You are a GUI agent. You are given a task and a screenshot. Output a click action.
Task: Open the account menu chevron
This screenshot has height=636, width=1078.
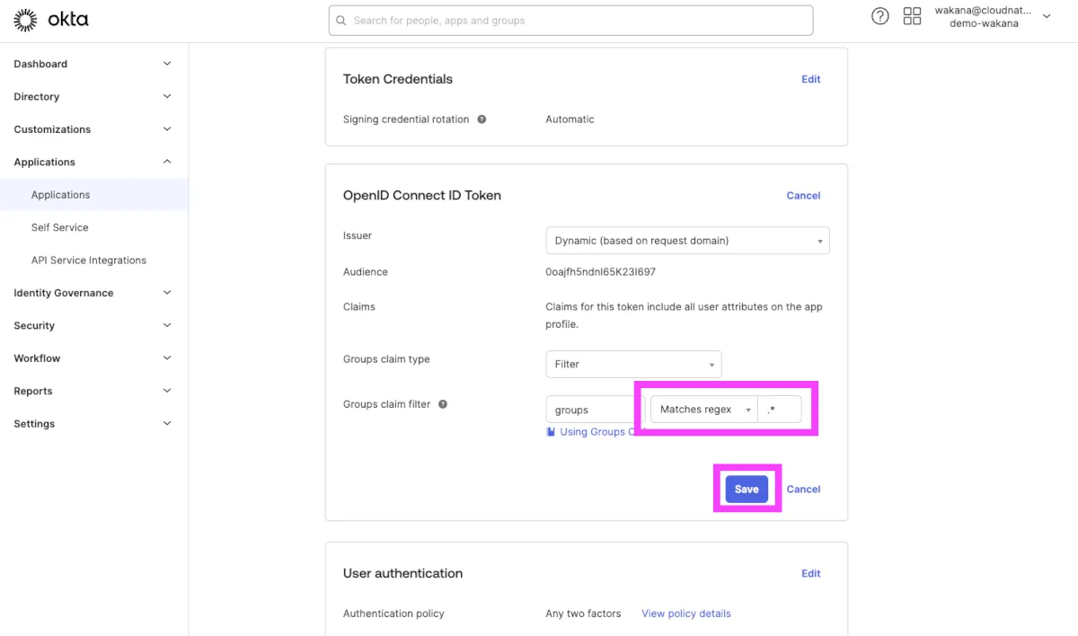[x=1047, y=16]
